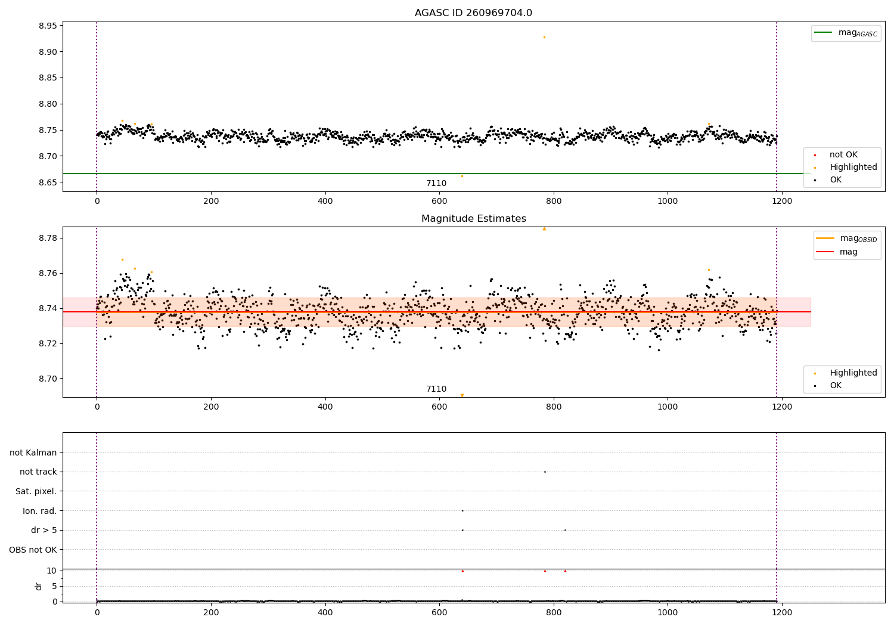Click the rightmost point on the 'dr > 5' row

(x=565, y=530)
